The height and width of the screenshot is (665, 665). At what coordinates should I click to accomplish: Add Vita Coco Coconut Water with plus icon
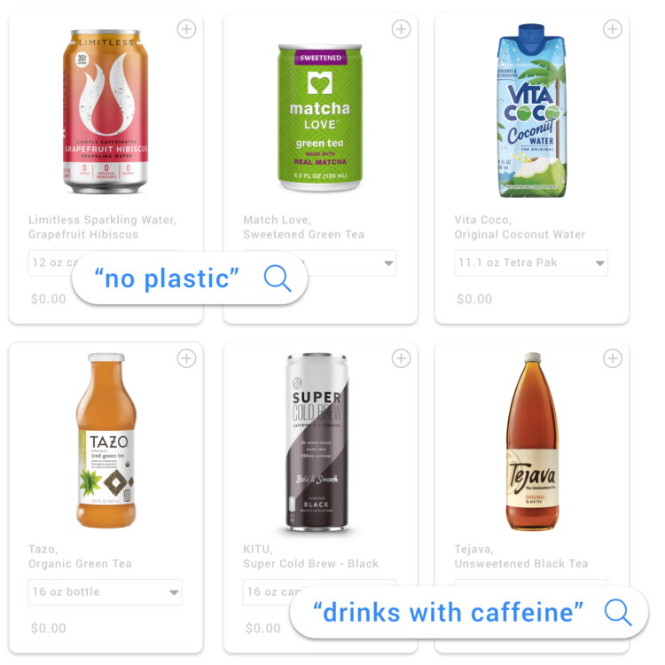coord(613,29)
